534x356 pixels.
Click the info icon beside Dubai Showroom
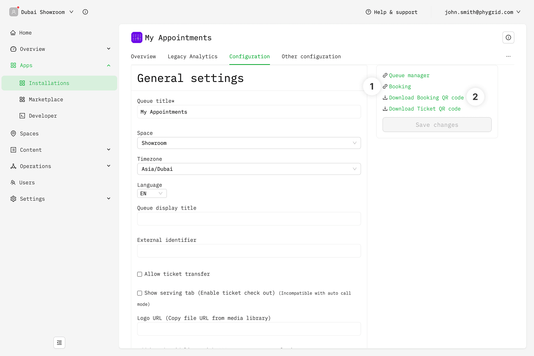[x=85, y=12]
